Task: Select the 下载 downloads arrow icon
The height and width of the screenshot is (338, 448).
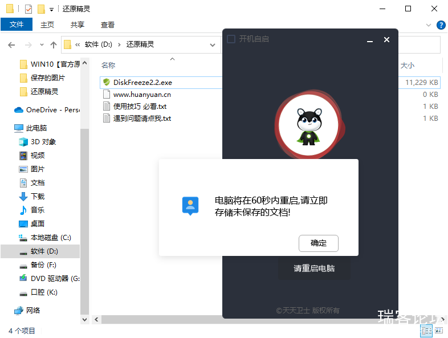Action: [23, 197]
